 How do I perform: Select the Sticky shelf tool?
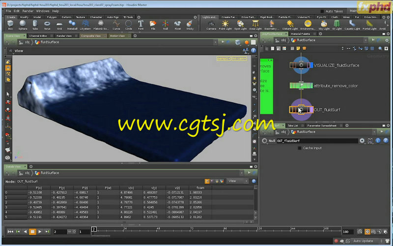(190, 25)
